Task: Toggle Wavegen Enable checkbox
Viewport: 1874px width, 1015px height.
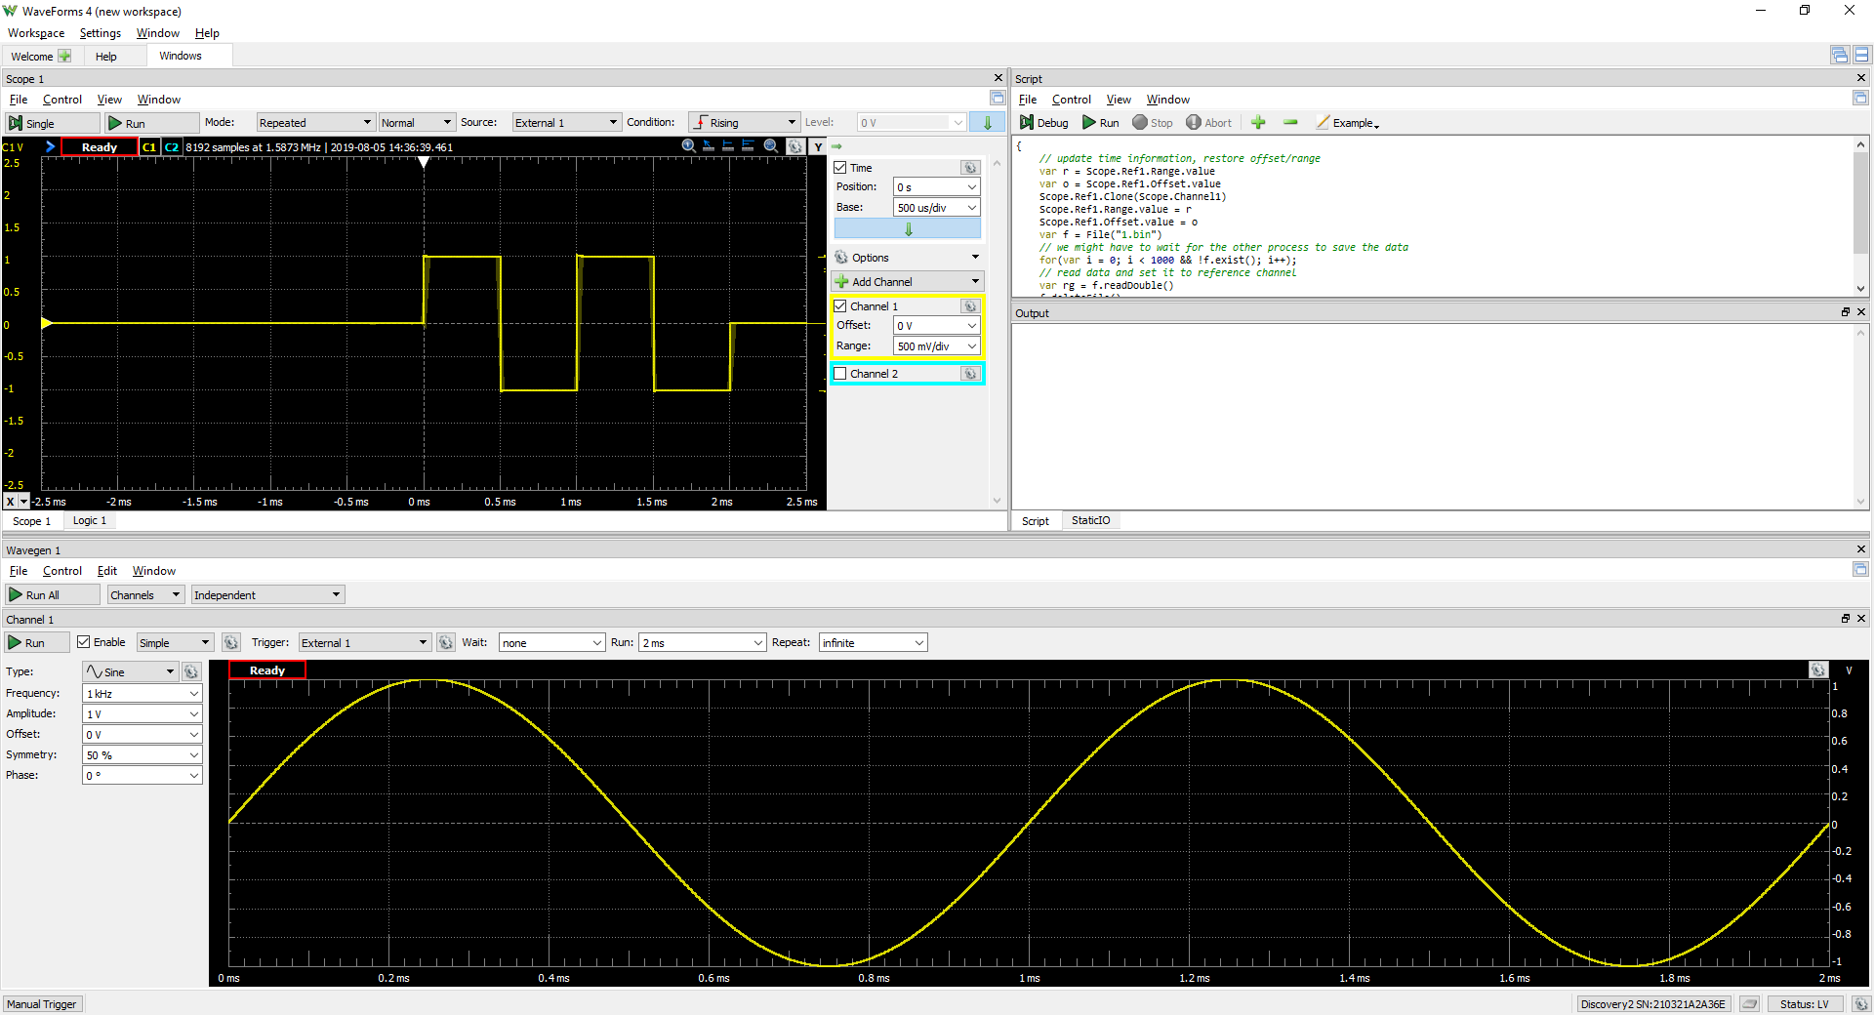Action: (x=84, y=642)
